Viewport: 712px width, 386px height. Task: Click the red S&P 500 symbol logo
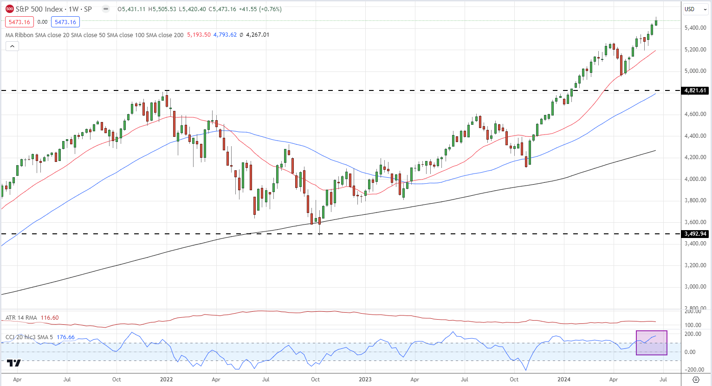[10, 9]
